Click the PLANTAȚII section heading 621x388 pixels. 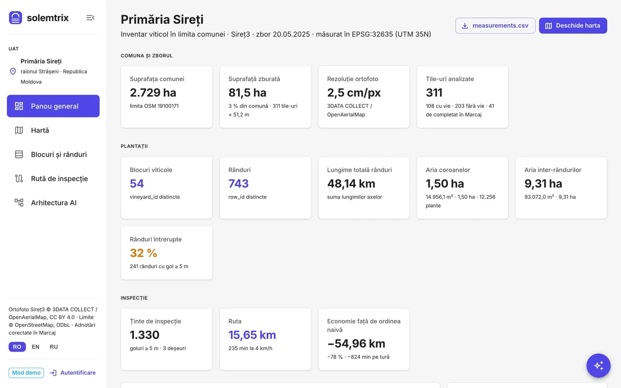[134, 146]
